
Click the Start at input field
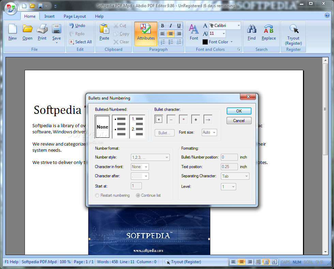[x=136, y=186]
